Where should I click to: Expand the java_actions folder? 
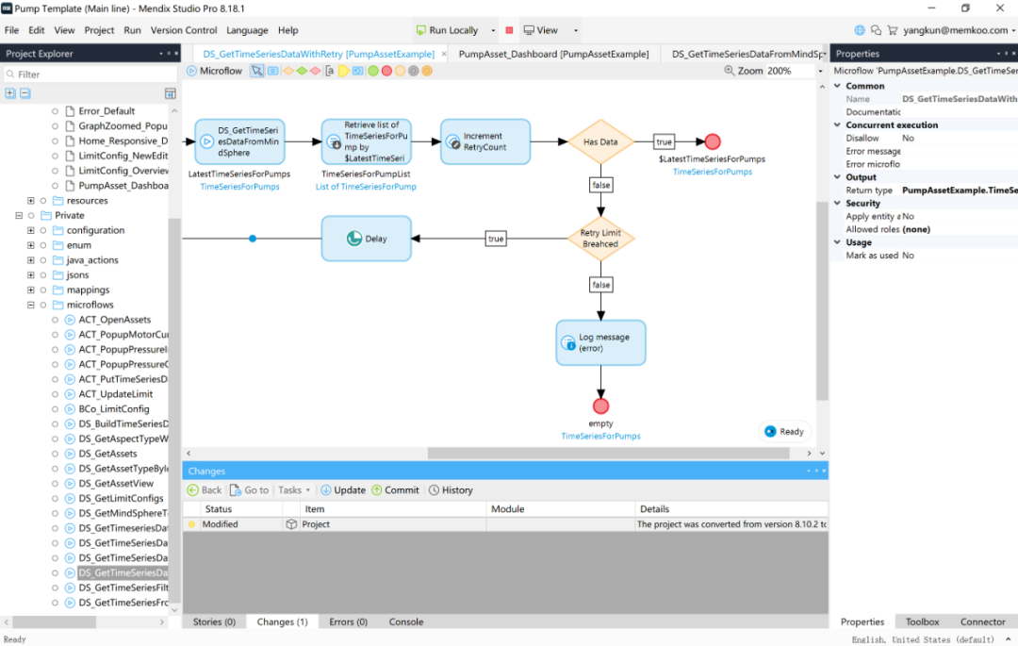30,260
